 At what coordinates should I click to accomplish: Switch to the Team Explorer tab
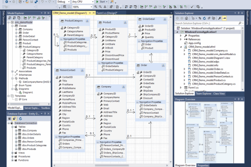coord(204,93)
